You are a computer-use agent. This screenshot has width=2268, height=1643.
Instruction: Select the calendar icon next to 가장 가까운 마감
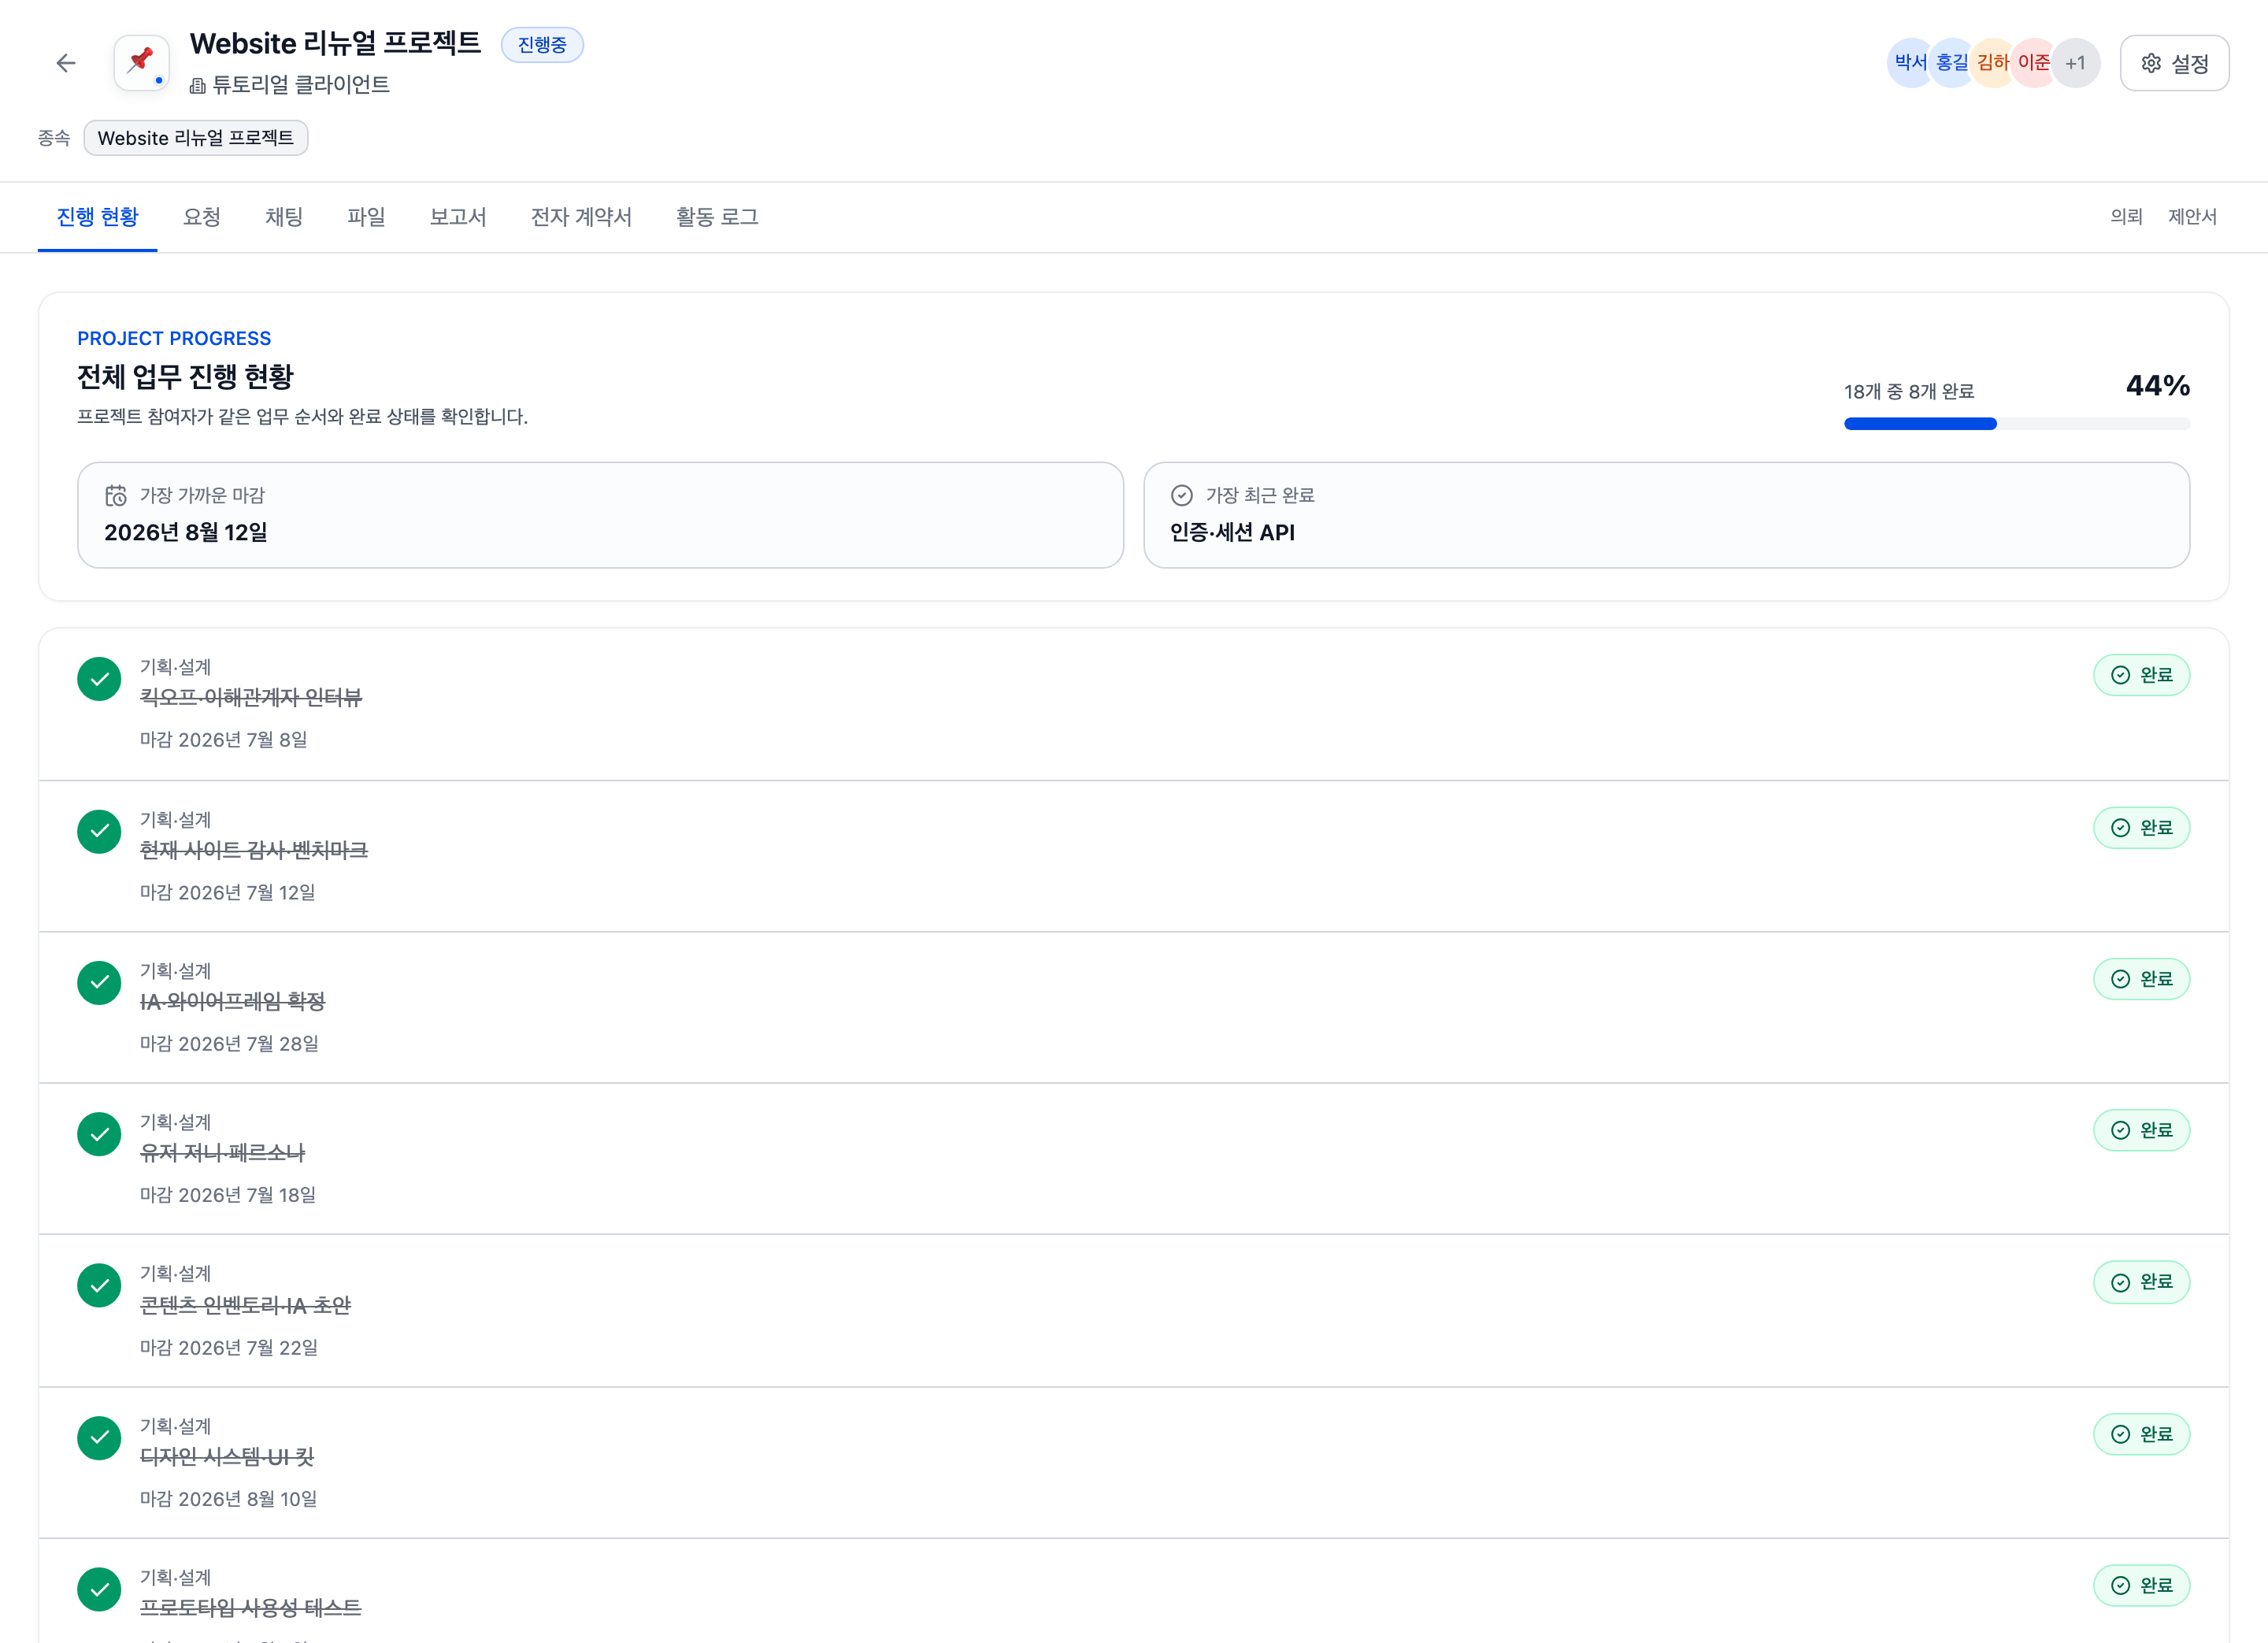point(116,495)
